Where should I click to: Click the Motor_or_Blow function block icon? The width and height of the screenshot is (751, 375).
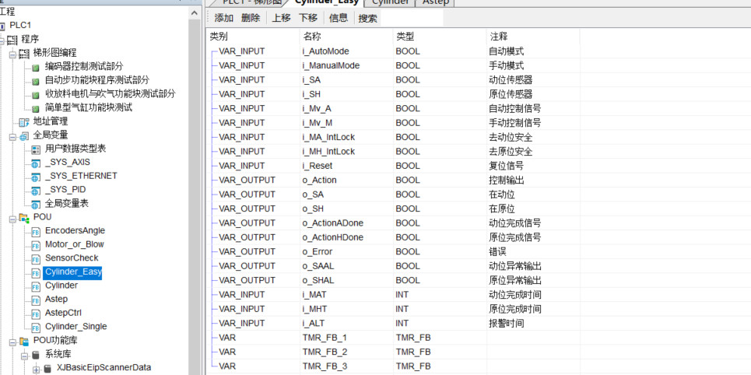coord(36,245)
